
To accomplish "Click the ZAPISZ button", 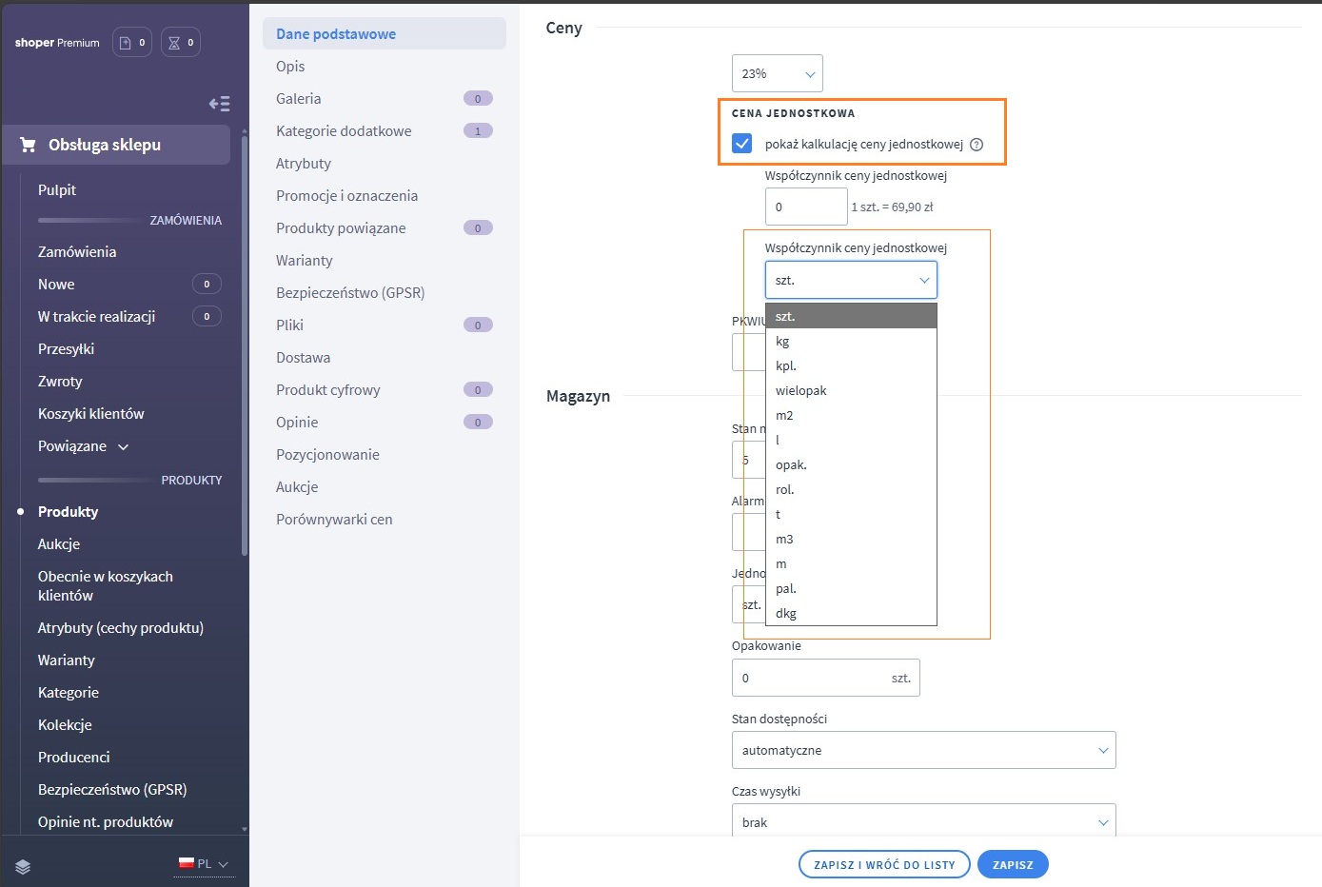I will (x=1012, y=865).
